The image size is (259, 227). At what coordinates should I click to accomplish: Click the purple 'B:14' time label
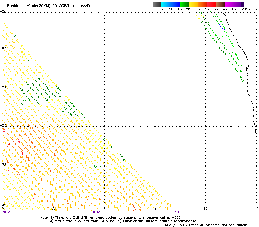[178, 212]
